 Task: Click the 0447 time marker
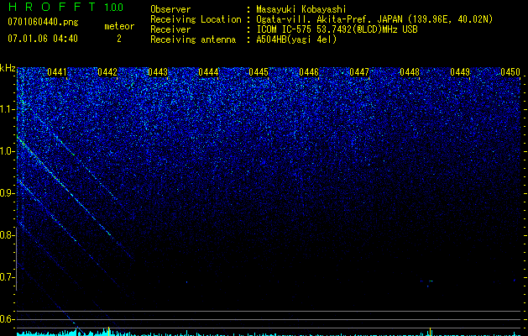[359, 72]
